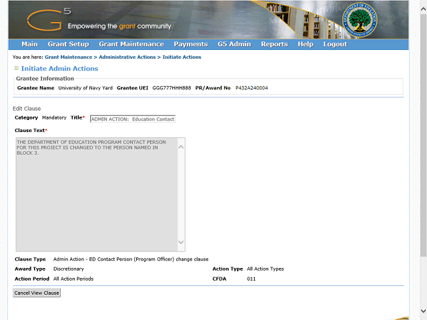Click grantee name University of Navy Yard
This screenshot has height=320, width=427.
point(85,88)
